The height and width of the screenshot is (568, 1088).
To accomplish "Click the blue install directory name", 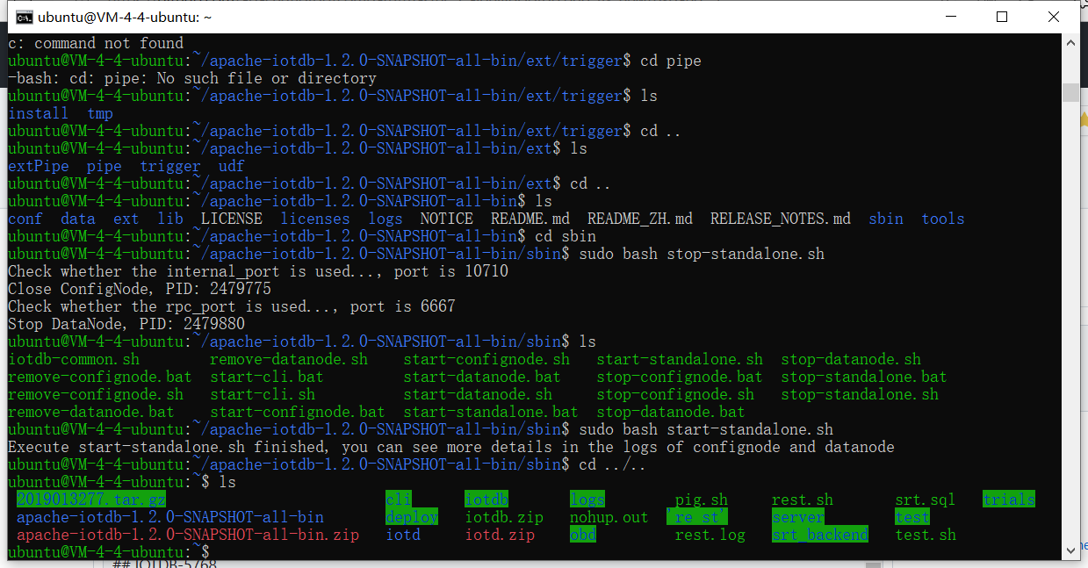I will pyautogui.click(x=39, y=113).
